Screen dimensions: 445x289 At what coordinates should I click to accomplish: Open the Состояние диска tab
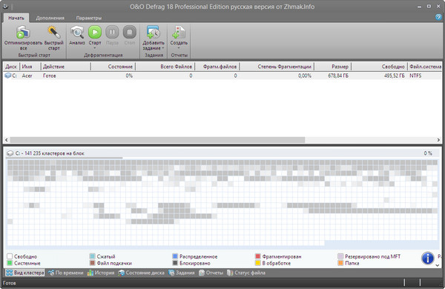click(142, 273)
